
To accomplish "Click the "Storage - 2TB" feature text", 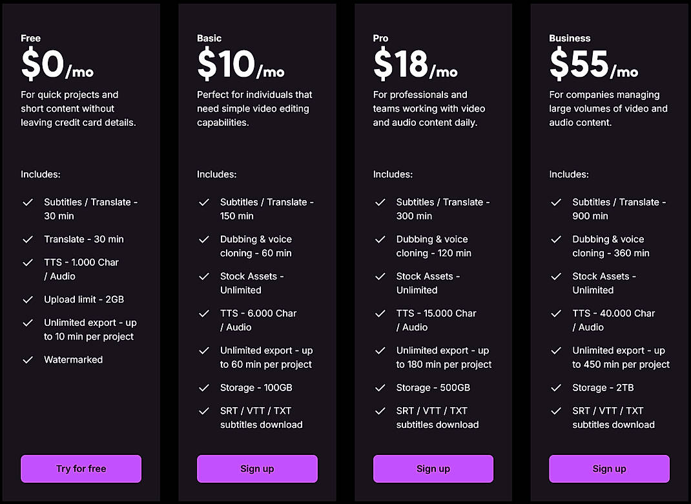I will 603,388.
